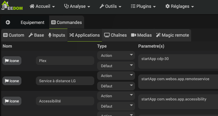Open the Accueil menu
This screenshot has width=218, height=116.
point(42,6)
